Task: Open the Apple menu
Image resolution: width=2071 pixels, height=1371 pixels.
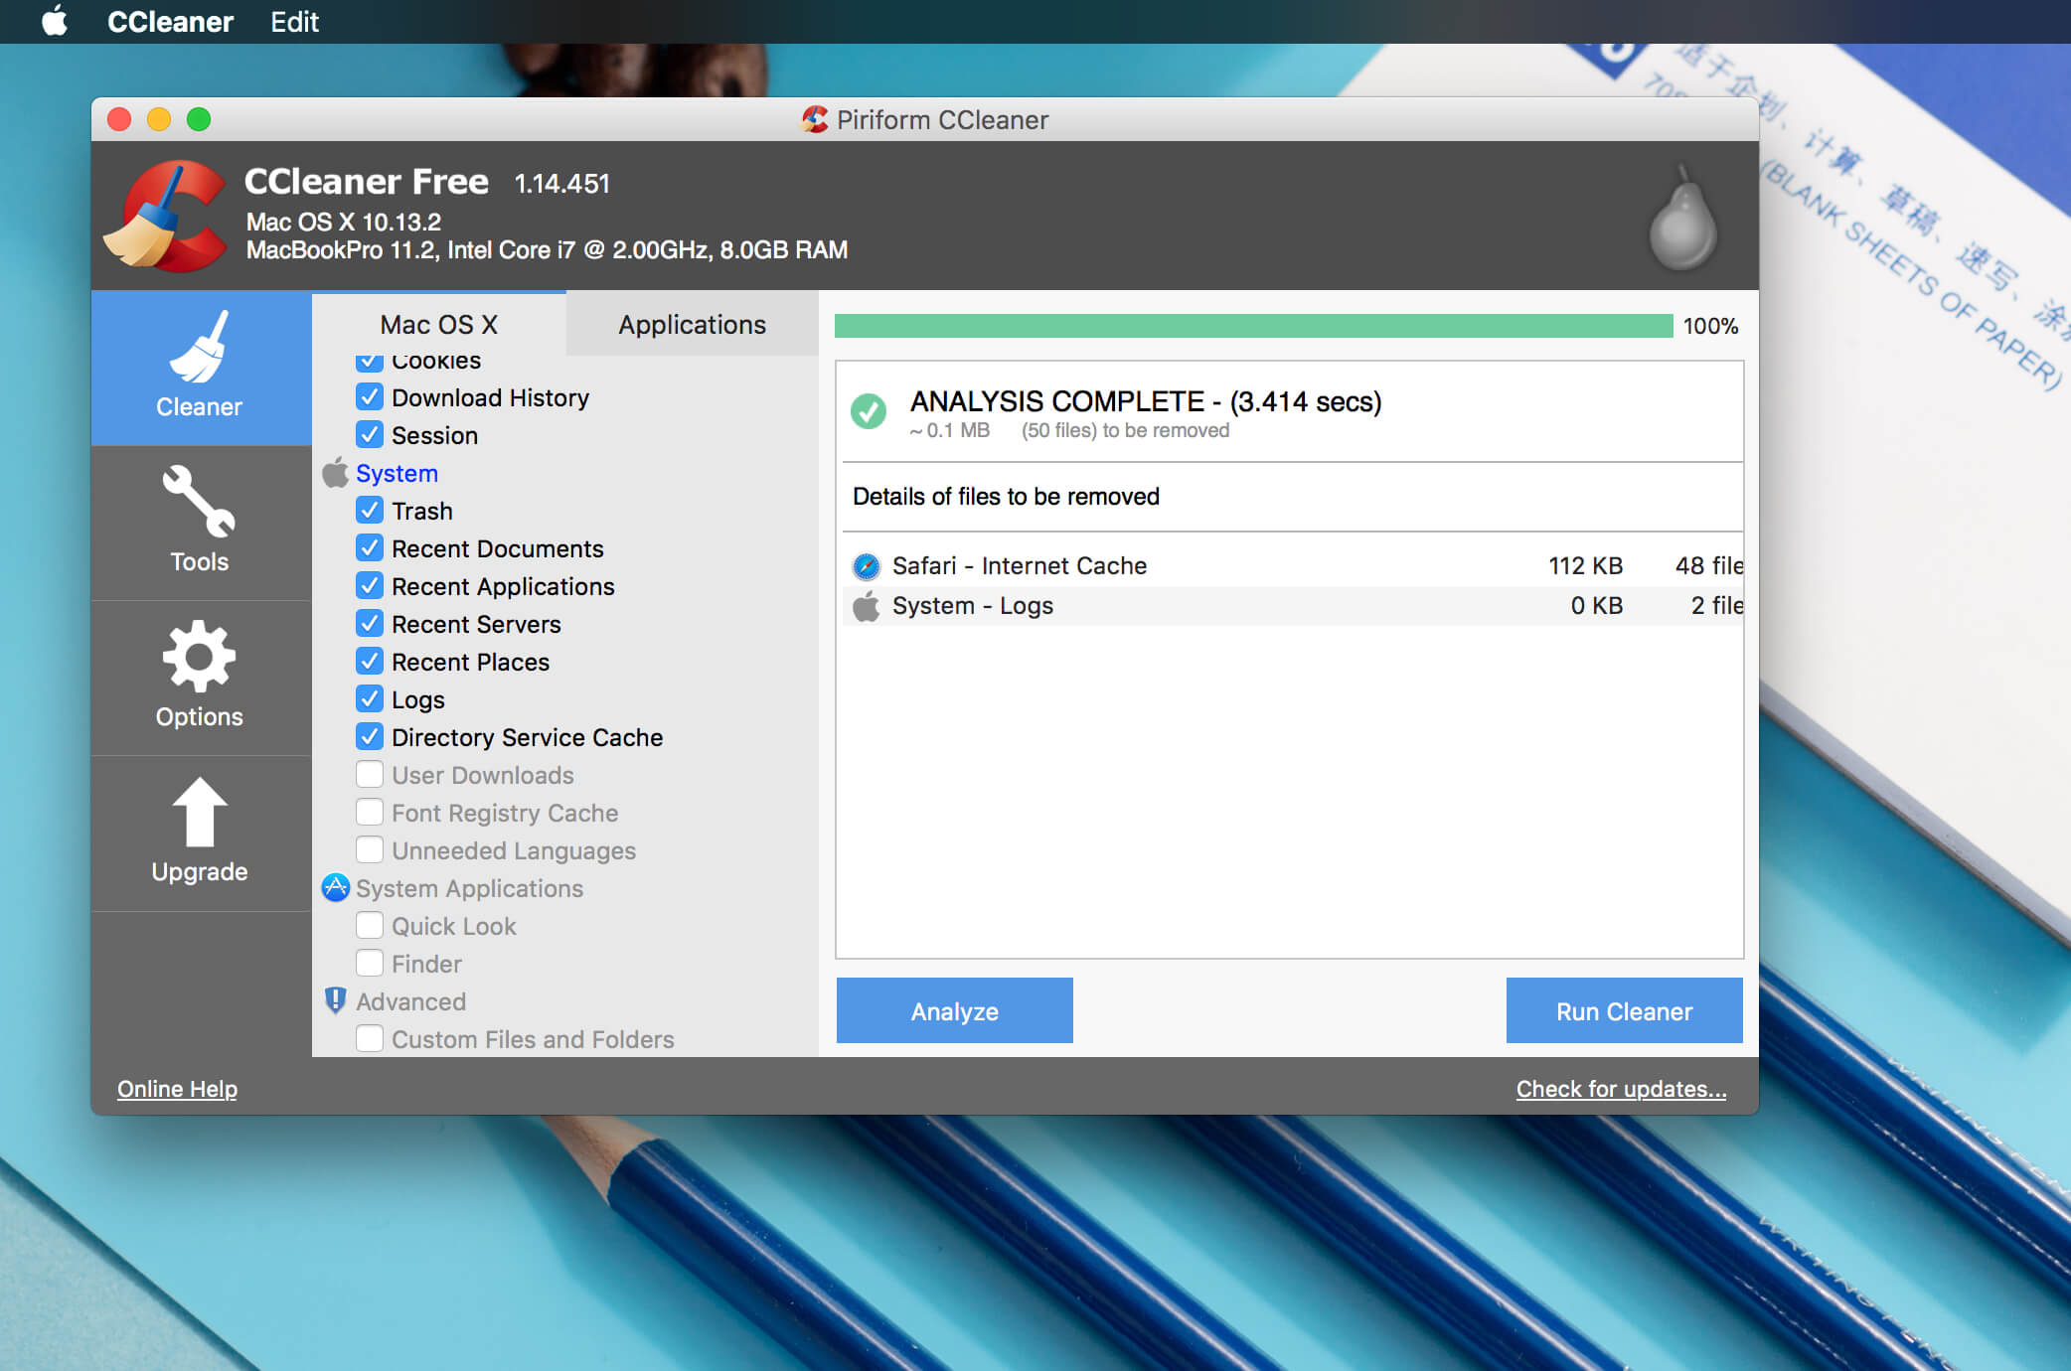Action: [x=55, y=21]
